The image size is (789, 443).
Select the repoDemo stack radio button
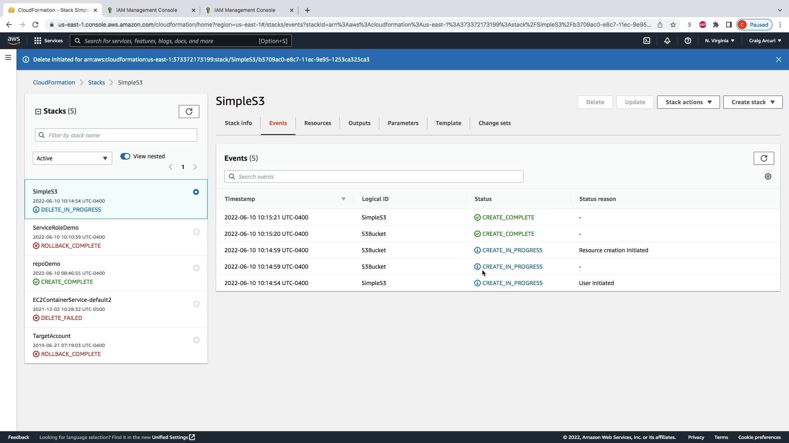(x=196, y=268)
